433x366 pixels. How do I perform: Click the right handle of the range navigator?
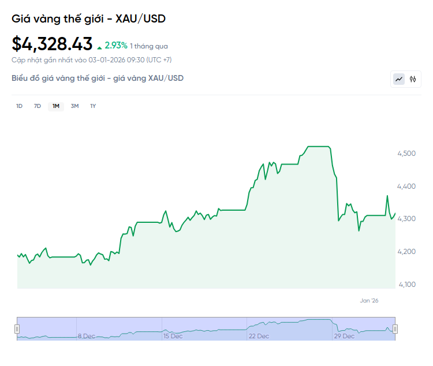click(x=395, y=328)
